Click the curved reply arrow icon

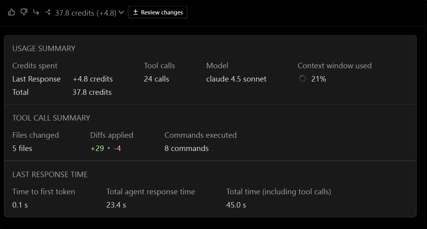[36, 12]
